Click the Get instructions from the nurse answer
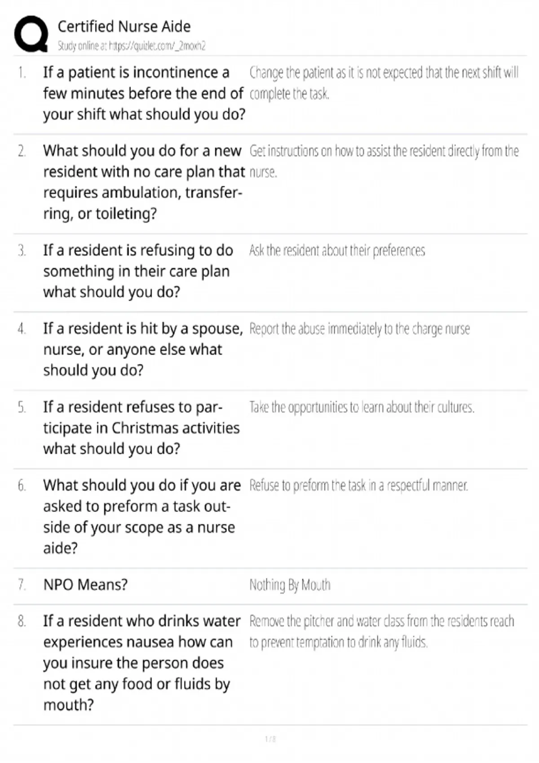Screen dimensions: 539x763 [x=384, y=161]
